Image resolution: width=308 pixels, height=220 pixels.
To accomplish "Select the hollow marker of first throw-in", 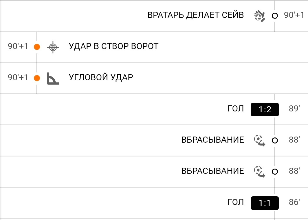I will (275, 141).
